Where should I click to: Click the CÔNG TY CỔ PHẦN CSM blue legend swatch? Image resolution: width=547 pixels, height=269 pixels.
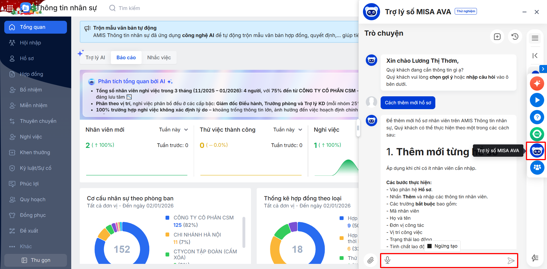click(168, 218)
